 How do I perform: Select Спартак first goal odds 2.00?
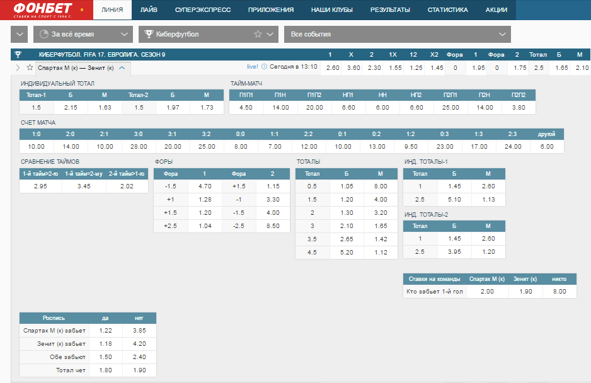coord(487,292)
